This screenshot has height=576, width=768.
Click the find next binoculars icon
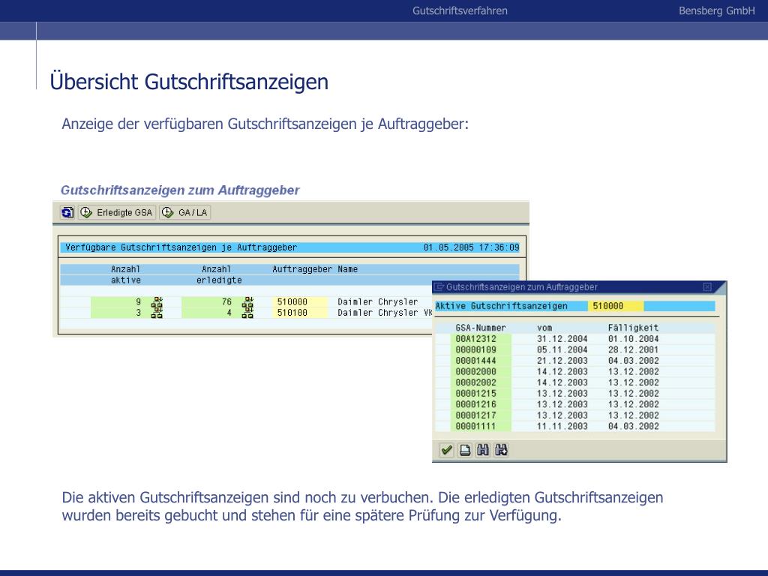coord(501,450)
